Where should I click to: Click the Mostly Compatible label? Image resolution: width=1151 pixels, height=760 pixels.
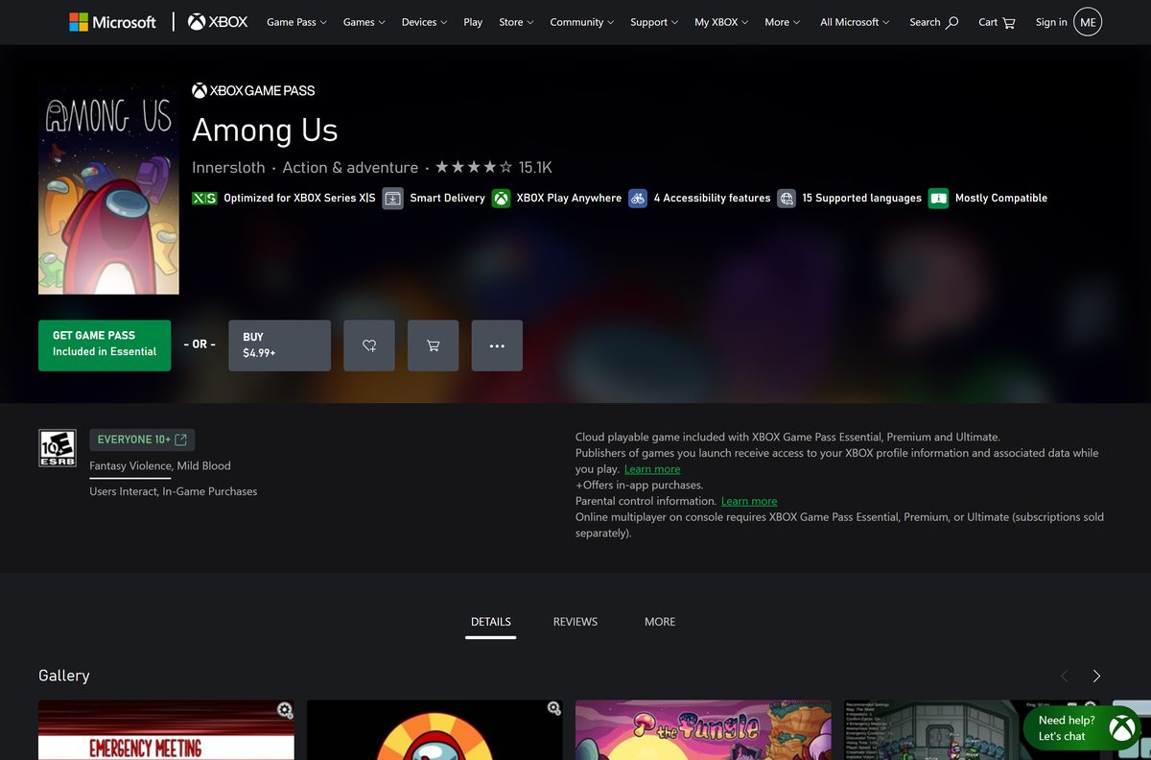click(x=1001, y=199)
